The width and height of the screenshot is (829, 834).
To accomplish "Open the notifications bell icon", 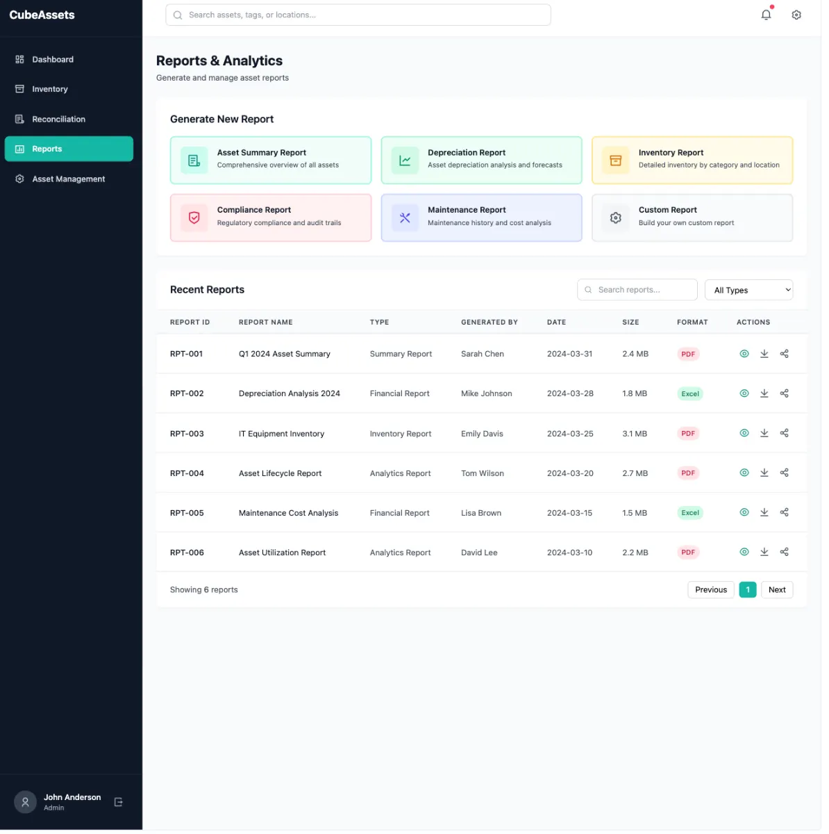I will click(x=766, y=15).
